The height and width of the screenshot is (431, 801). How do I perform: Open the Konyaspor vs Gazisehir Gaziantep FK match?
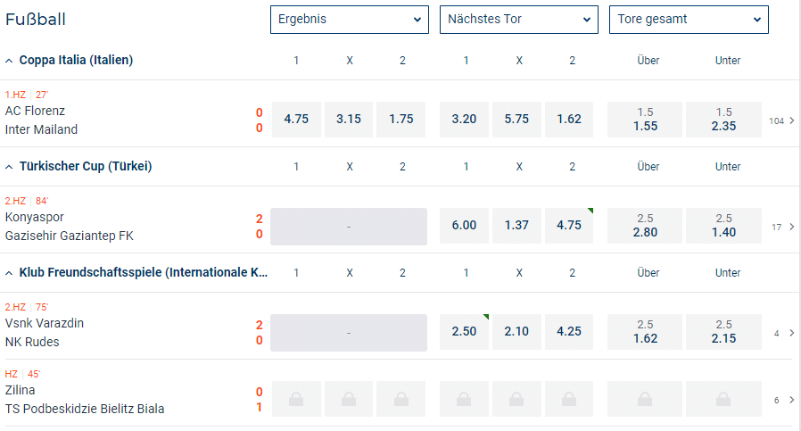(71, 226)
